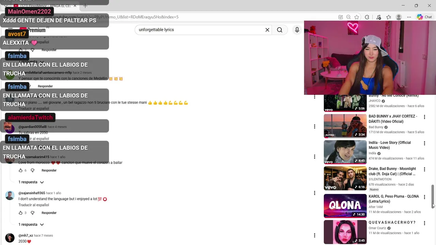This screenshot has width=436, height=245.
Task: Click the YouTube search magnifier button
Action: (x=280, y=30)
